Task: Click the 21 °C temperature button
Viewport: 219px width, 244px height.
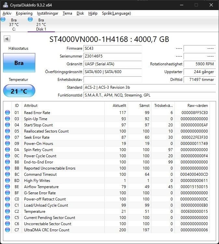Action: pos(19,91)
